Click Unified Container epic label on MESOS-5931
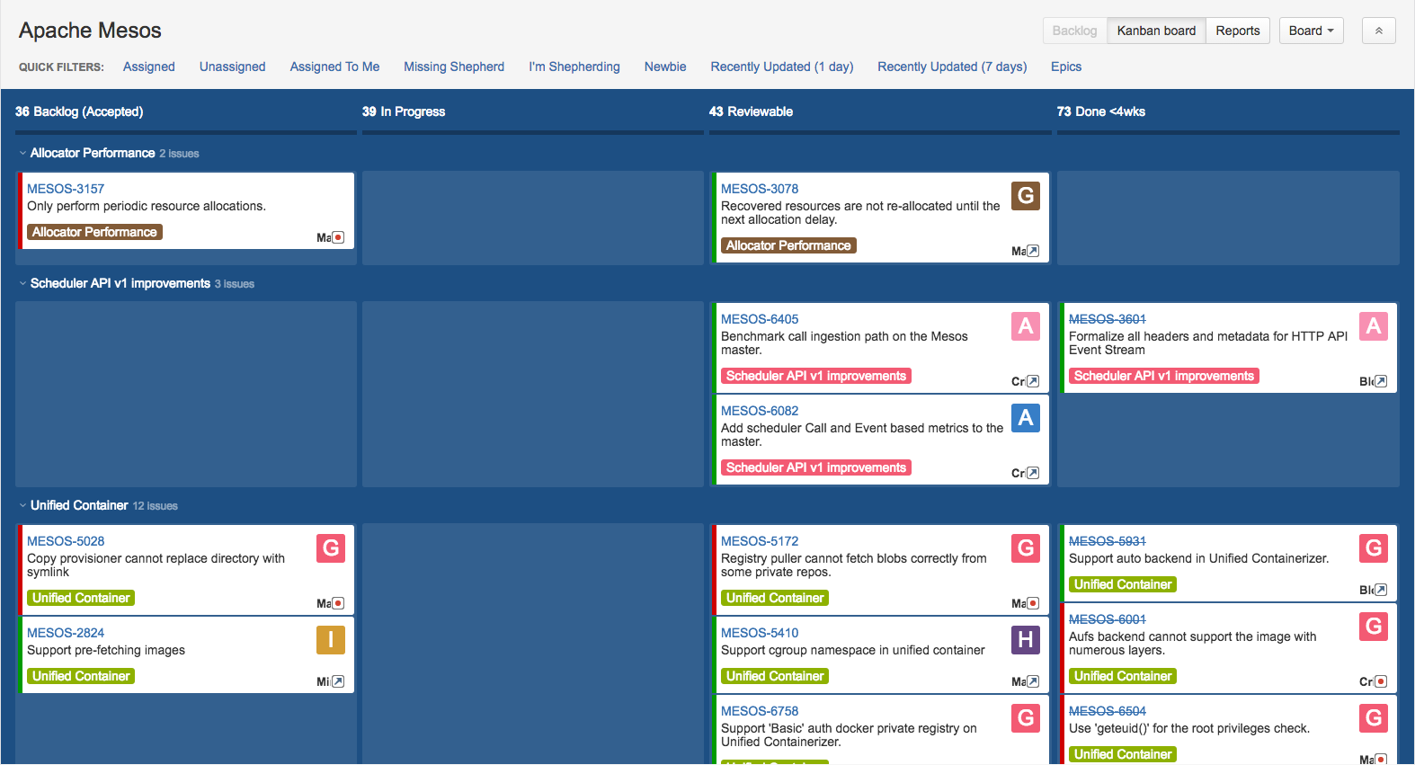This screenshot has width=1415, height=765. click(1123, 584)
